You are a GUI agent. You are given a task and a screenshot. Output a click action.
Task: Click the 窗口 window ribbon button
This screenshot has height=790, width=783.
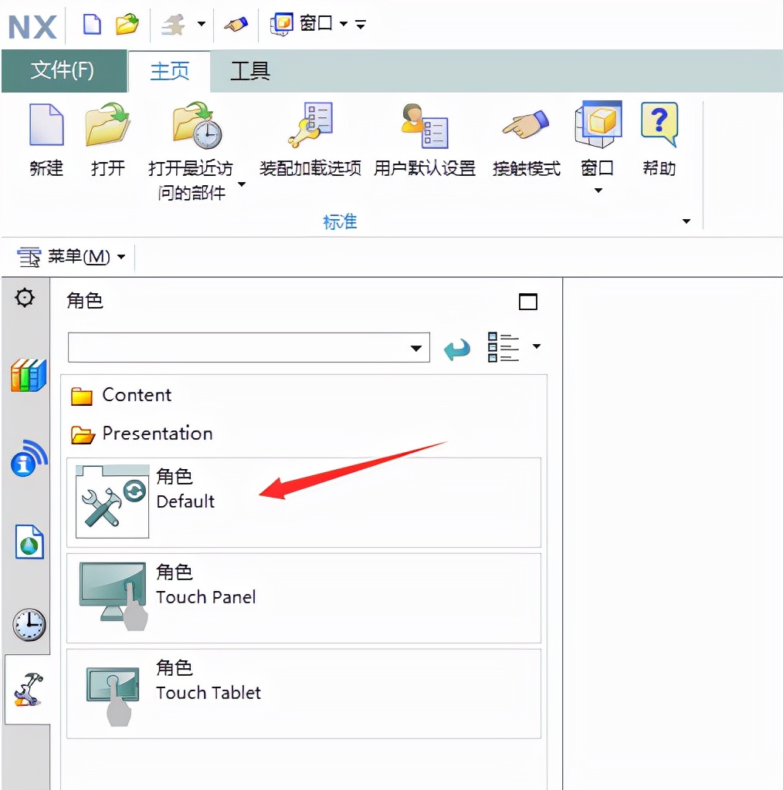tap(598, 139)
